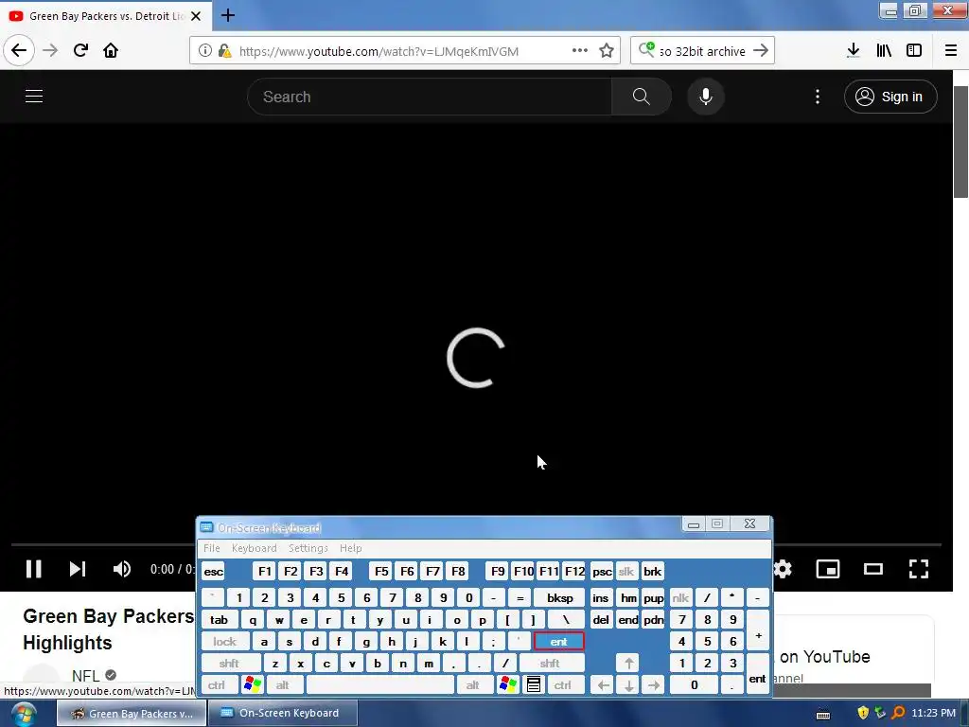Click the Firefox search box go arrow
This screenshot has height=727, width=969.
pyautogui.click(x=761, y=50)
